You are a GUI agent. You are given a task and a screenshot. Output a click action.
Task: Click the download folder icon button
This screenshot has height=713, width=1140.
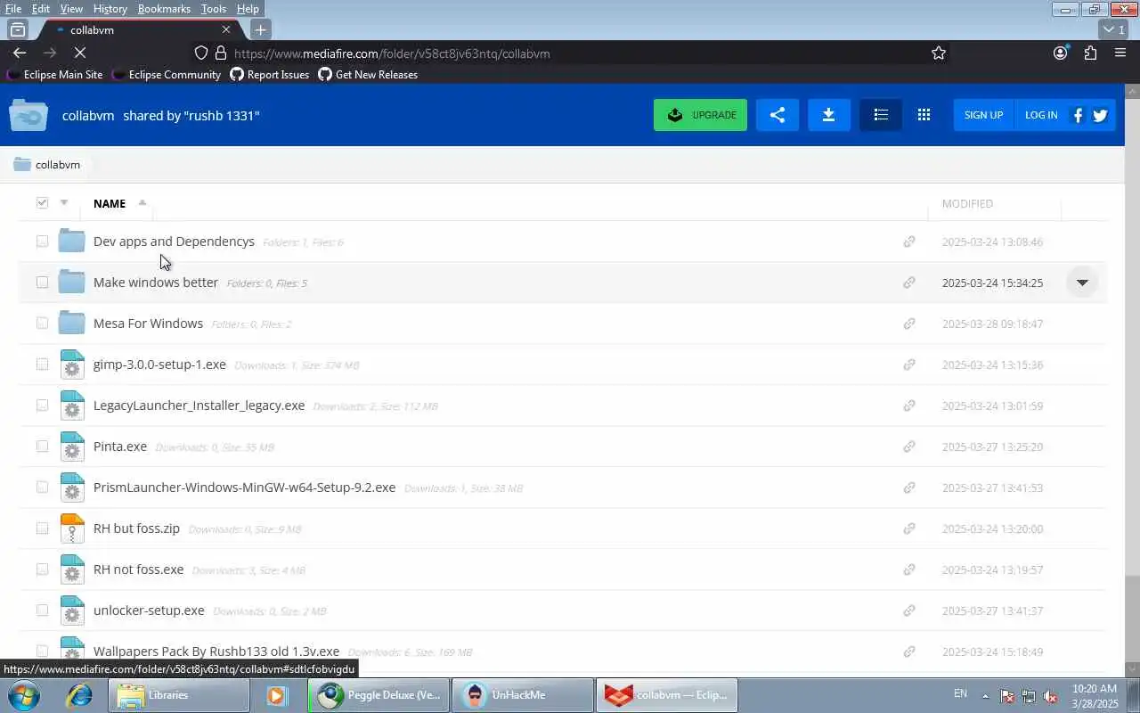pos(828,115)
